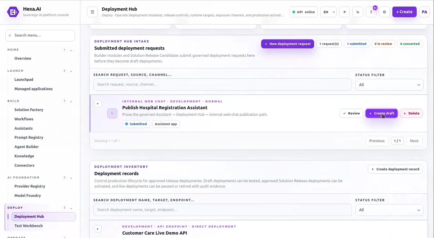Click the Submitted status tag

[136, 124]
